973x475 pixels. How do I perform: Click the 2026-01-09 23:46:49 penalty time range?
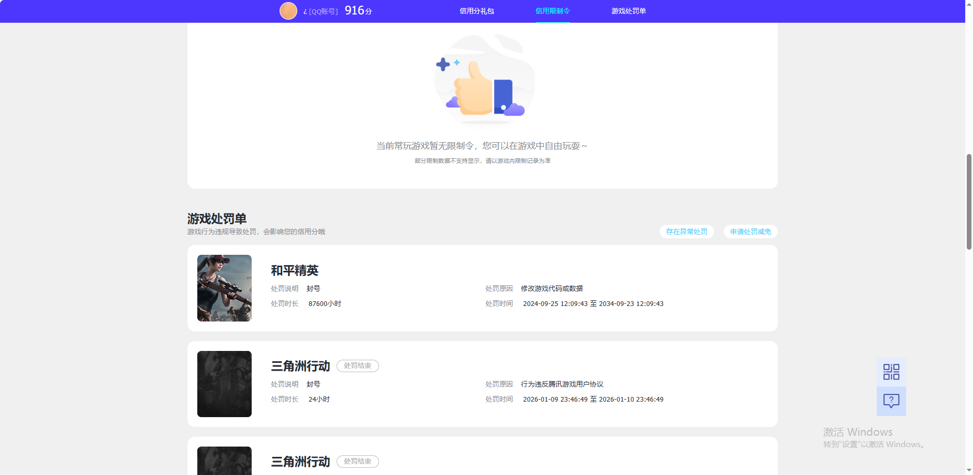[593, 400]
